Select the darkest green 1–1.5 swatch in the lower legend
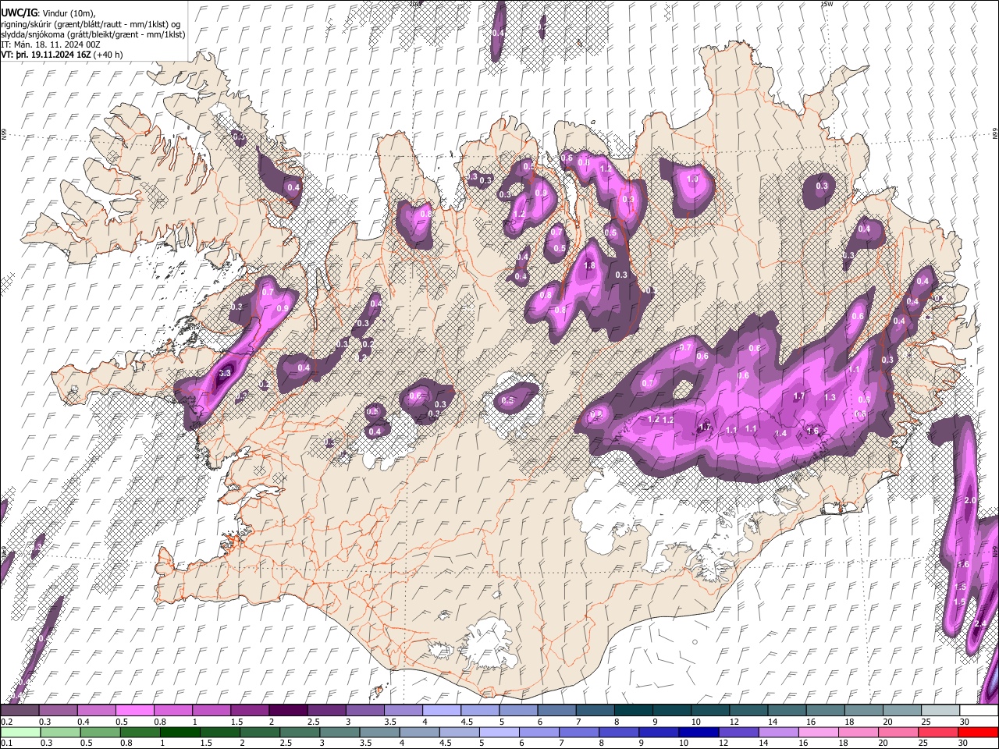 [x=180, y=732]
